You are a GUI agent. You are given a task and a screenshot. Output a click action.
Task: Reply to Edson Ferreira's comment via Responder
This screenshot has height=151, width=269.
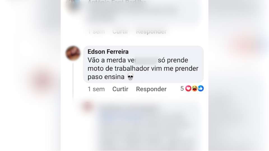tap(151, 89)
